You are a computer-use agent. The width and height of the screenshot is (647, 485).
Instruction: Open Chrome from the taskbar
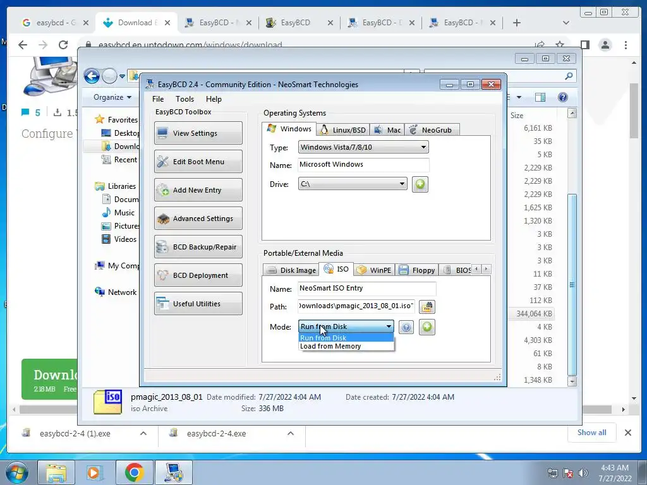(x=134, y=472)
